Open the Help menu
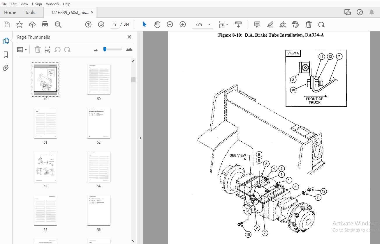The width and height of the screenshot is (380, 244). 66,4
